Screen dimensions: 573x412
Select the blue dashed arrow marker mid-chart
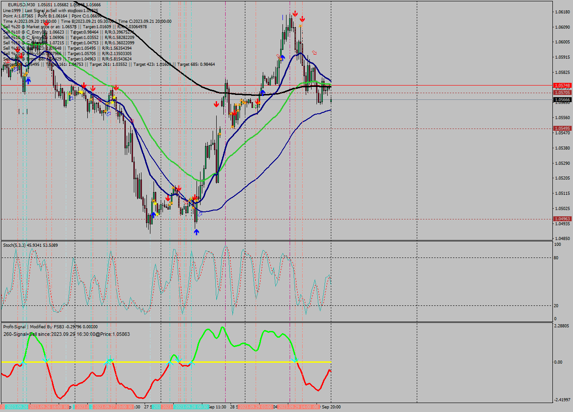pos(200,215)
